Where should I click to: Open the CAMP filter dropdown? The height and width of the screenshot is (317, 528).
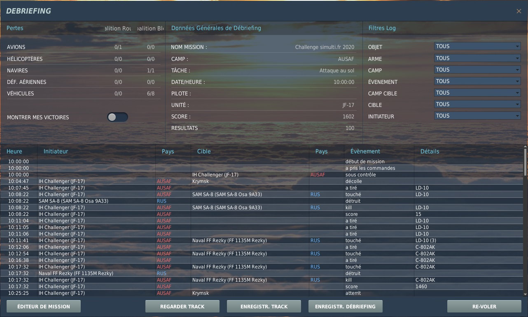pyautogui.click(x=477, y=70)
